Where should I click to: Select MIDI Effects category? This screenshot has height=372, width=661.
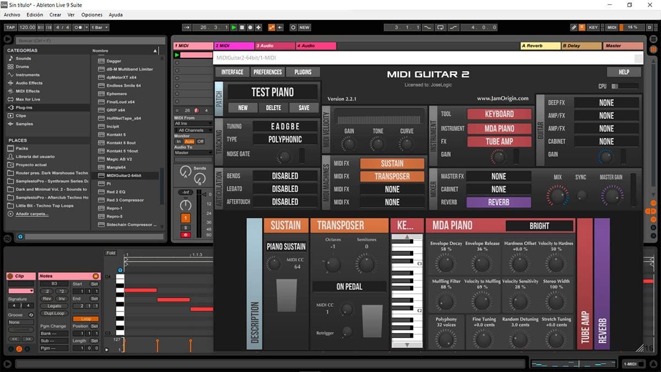28,91
